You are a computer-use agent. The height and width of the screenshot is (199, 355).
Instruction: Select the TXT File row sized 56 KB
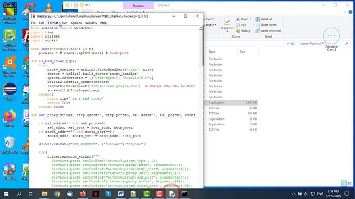[x=231, y=130]
